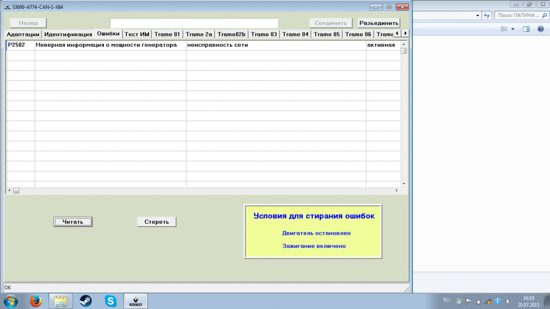
Task: Select the Renault diagnostic app taskbar icon
Action: tap(136, 301)
